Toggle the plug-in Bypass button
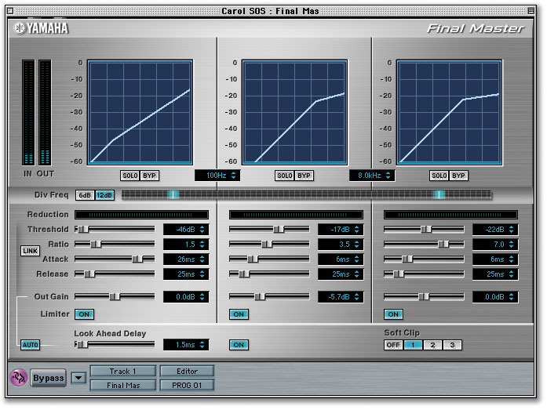547x410 pixels. (48, 378)
